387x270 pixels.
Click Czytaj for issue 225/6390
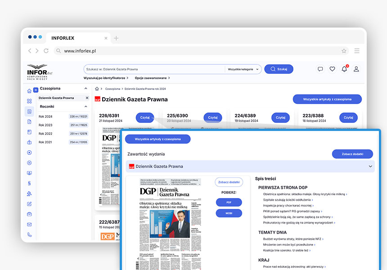click(x=213, y=118)
